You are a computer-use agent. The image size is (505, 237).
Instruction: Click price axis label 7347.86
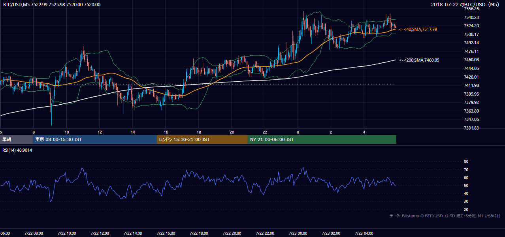(x=471, y=119)
